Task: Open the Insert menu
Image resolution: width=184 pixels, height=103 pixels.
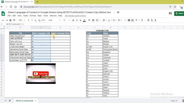Action: pyautogui.click(x=26, y=16)
